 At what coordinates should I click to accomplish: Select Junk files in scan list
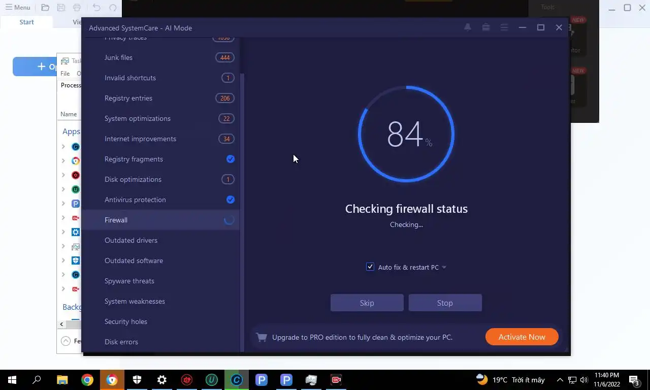click(160, 57)
